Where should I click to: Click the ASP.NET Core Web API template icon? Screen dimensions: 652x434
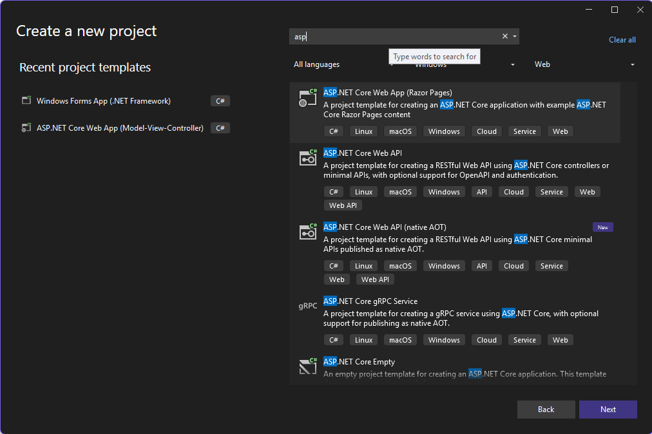(308, 158)
